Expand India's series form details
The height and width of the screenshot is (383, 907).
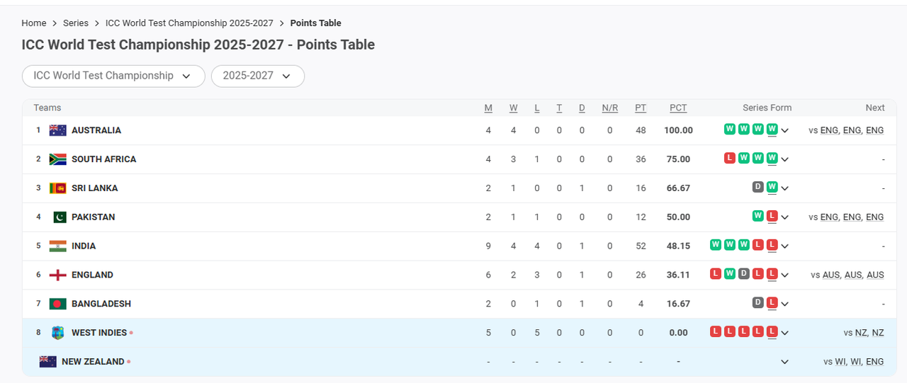pyautogui.click(x=785, y=246)
